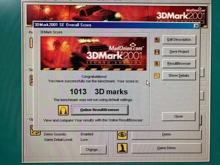Image resolution: width=220 pixels, height=165 pixels.
Task: Click the magnifier icon beside Show Details
Action: [157, 76]
